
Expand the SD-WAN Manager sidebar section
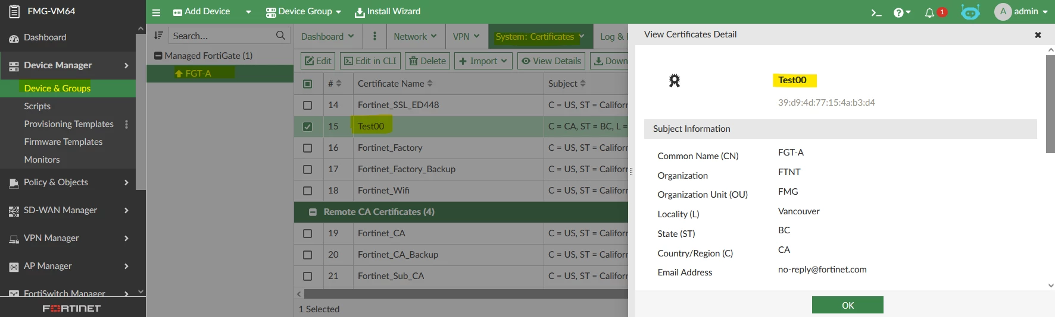click(126, 211)
